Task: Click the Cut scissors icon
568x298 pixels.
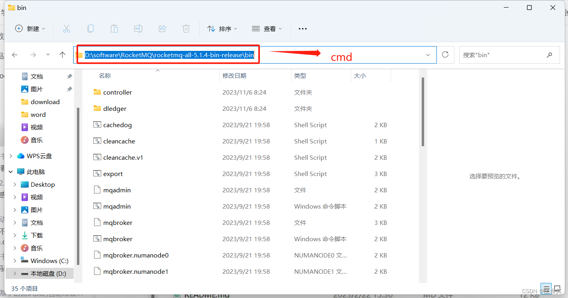Action: click(67, 29)
